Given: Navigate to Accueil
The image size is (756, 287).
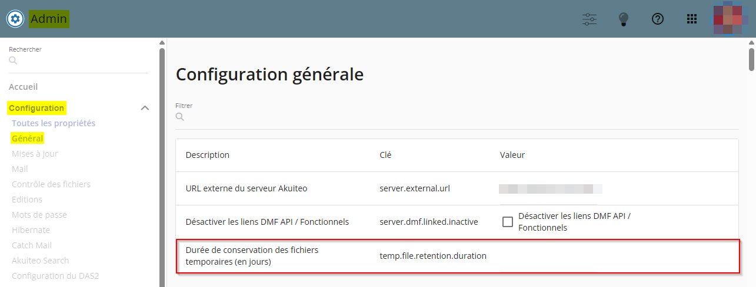Looking at the screenshot, I should [24, 87].
